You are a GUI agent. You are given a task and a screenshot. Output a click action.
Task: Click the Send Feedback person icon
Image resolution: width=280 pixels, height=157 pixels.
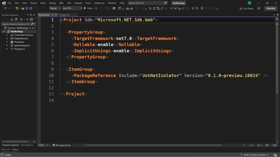coord(259,8)
